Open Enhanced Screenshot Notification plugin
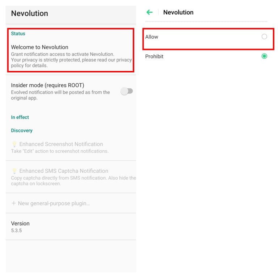This screenshot has height=278, width=278. click(61, 144)
